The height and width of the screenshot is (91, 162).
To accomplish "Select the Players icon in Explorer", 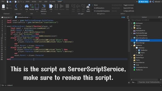I will point(134,26).
